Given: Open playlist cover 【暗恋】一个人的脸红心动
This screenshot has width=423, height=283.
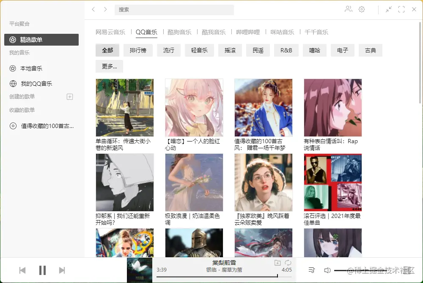Looking at the screenshot, I should click(194, 108).
